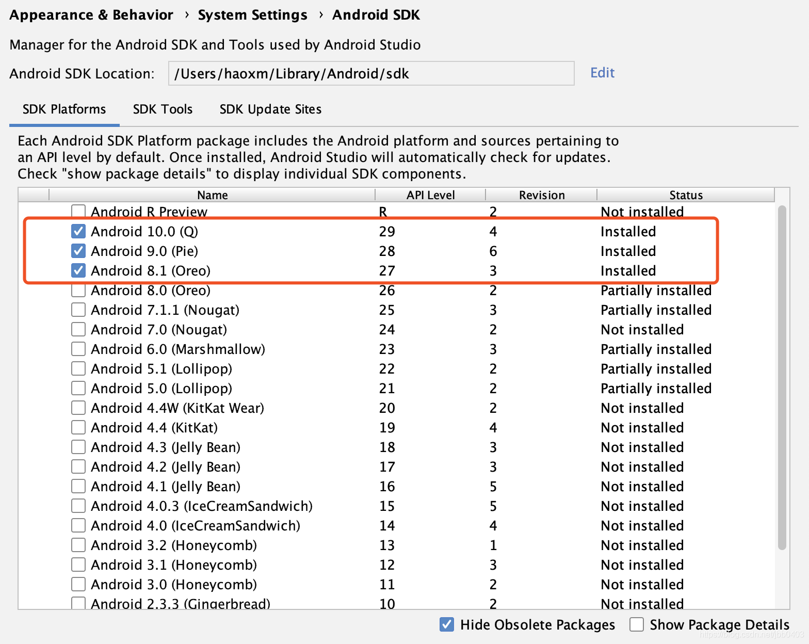The image size is (809, 644).
Task: Sort by the Revision column header
Action: click(542, 195)
